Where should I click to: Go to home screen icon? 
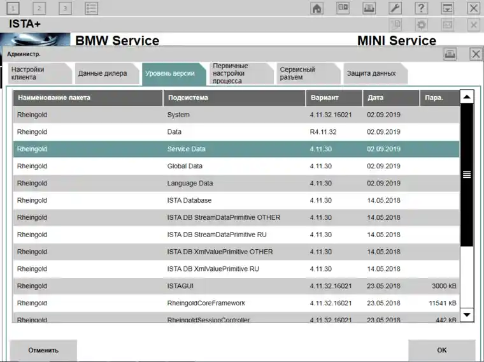(317, 8)
